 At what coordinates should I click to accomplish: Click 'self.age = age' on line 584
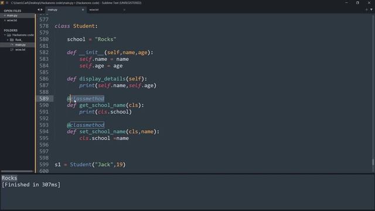pyautogui.click(x=101, y=66)
